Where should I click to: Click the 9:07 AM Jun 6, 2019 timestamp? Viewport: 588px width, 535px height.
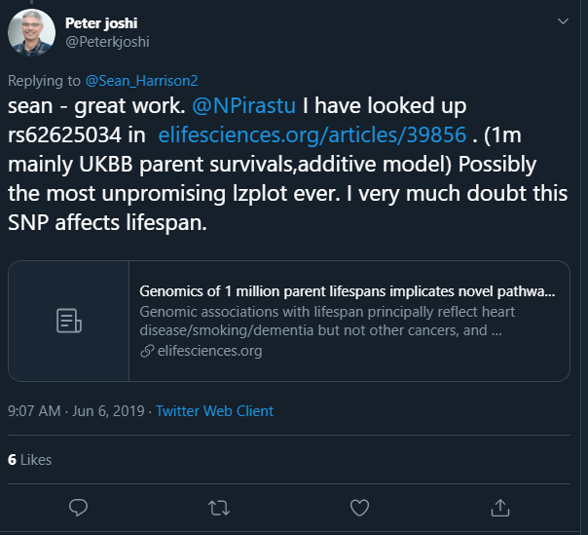(x=77, y=411)
